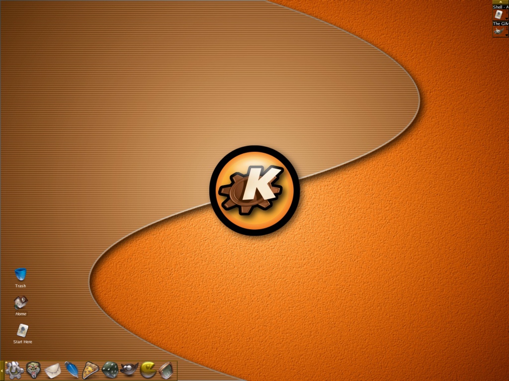Open the Start Here desktop icon

22,330
